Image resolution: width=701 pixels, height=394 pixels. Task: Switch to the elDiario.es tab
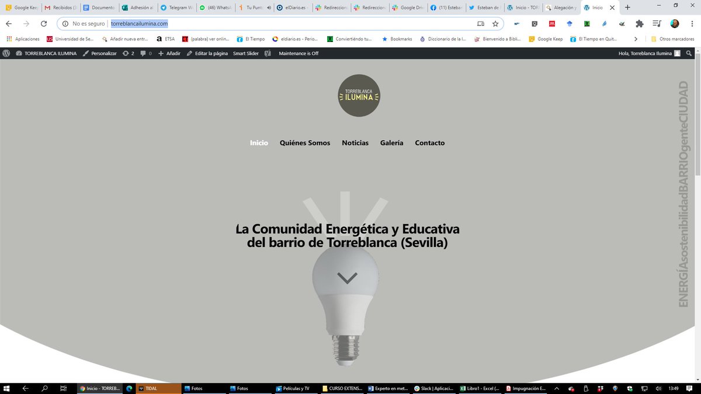pos(291,8)
